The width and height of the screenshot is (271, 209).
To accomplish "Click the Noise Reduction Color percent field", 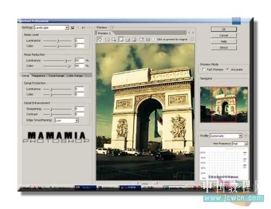I will coord(79,66).
